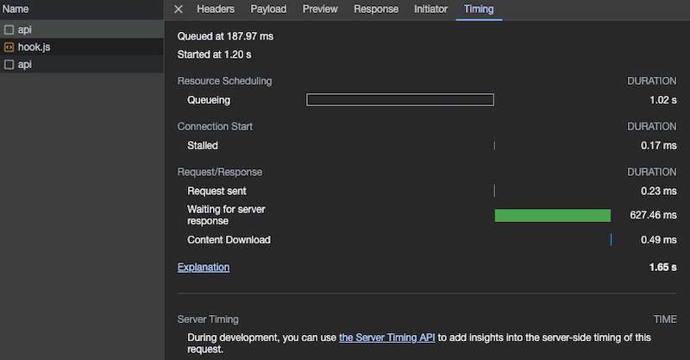Select the Timing tab
This screenshot has width=690, height=360.
click(480, 9)
